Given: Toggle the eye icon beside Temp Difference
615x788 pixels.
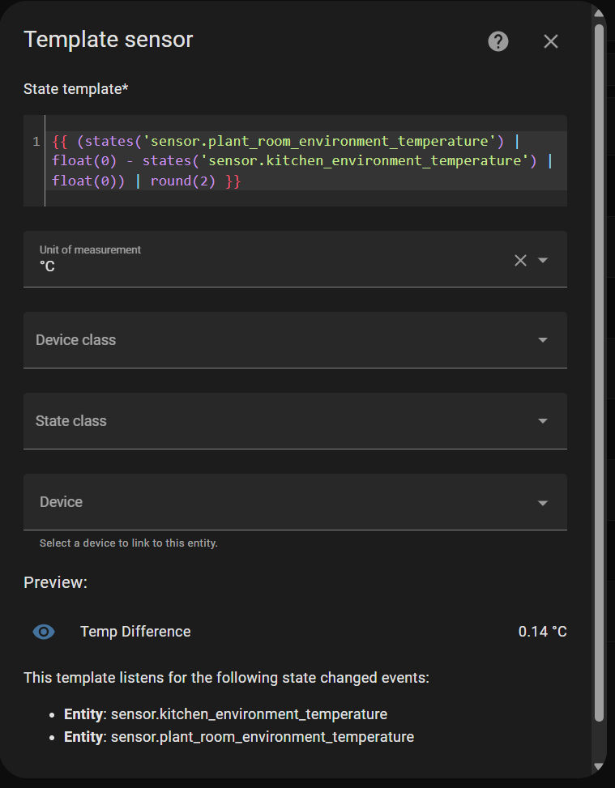Looking at the screenshot, I should coord(44,632).
